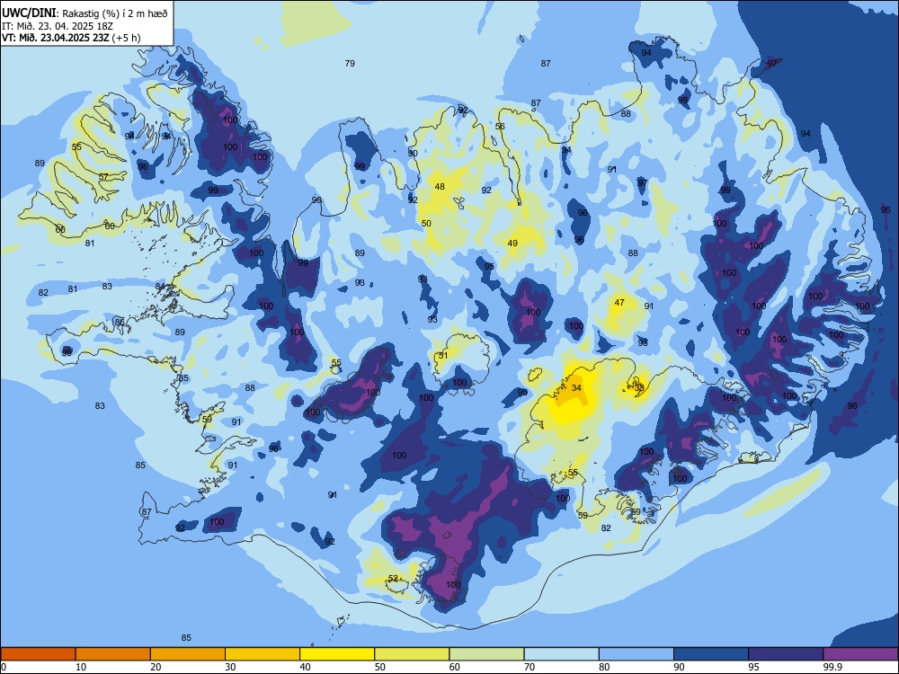Click the map value 57 in the Westfjords
899x674 pixels.
point(103,177)
